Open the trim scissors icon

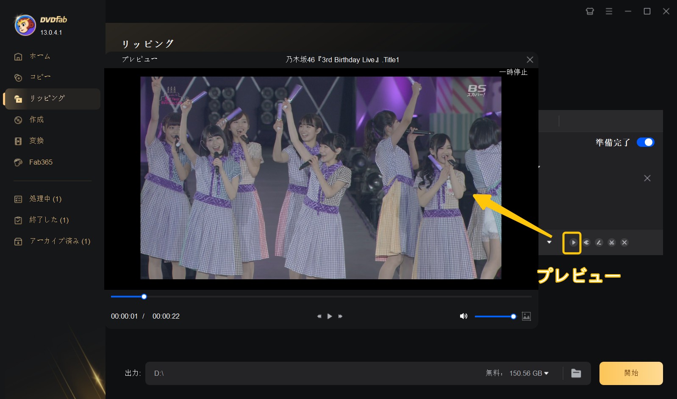tap(612, 242)
